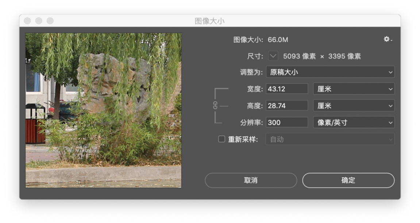Click the 取消 button
The width and height of the screenshot is (420, 223).
click(251, 180)
